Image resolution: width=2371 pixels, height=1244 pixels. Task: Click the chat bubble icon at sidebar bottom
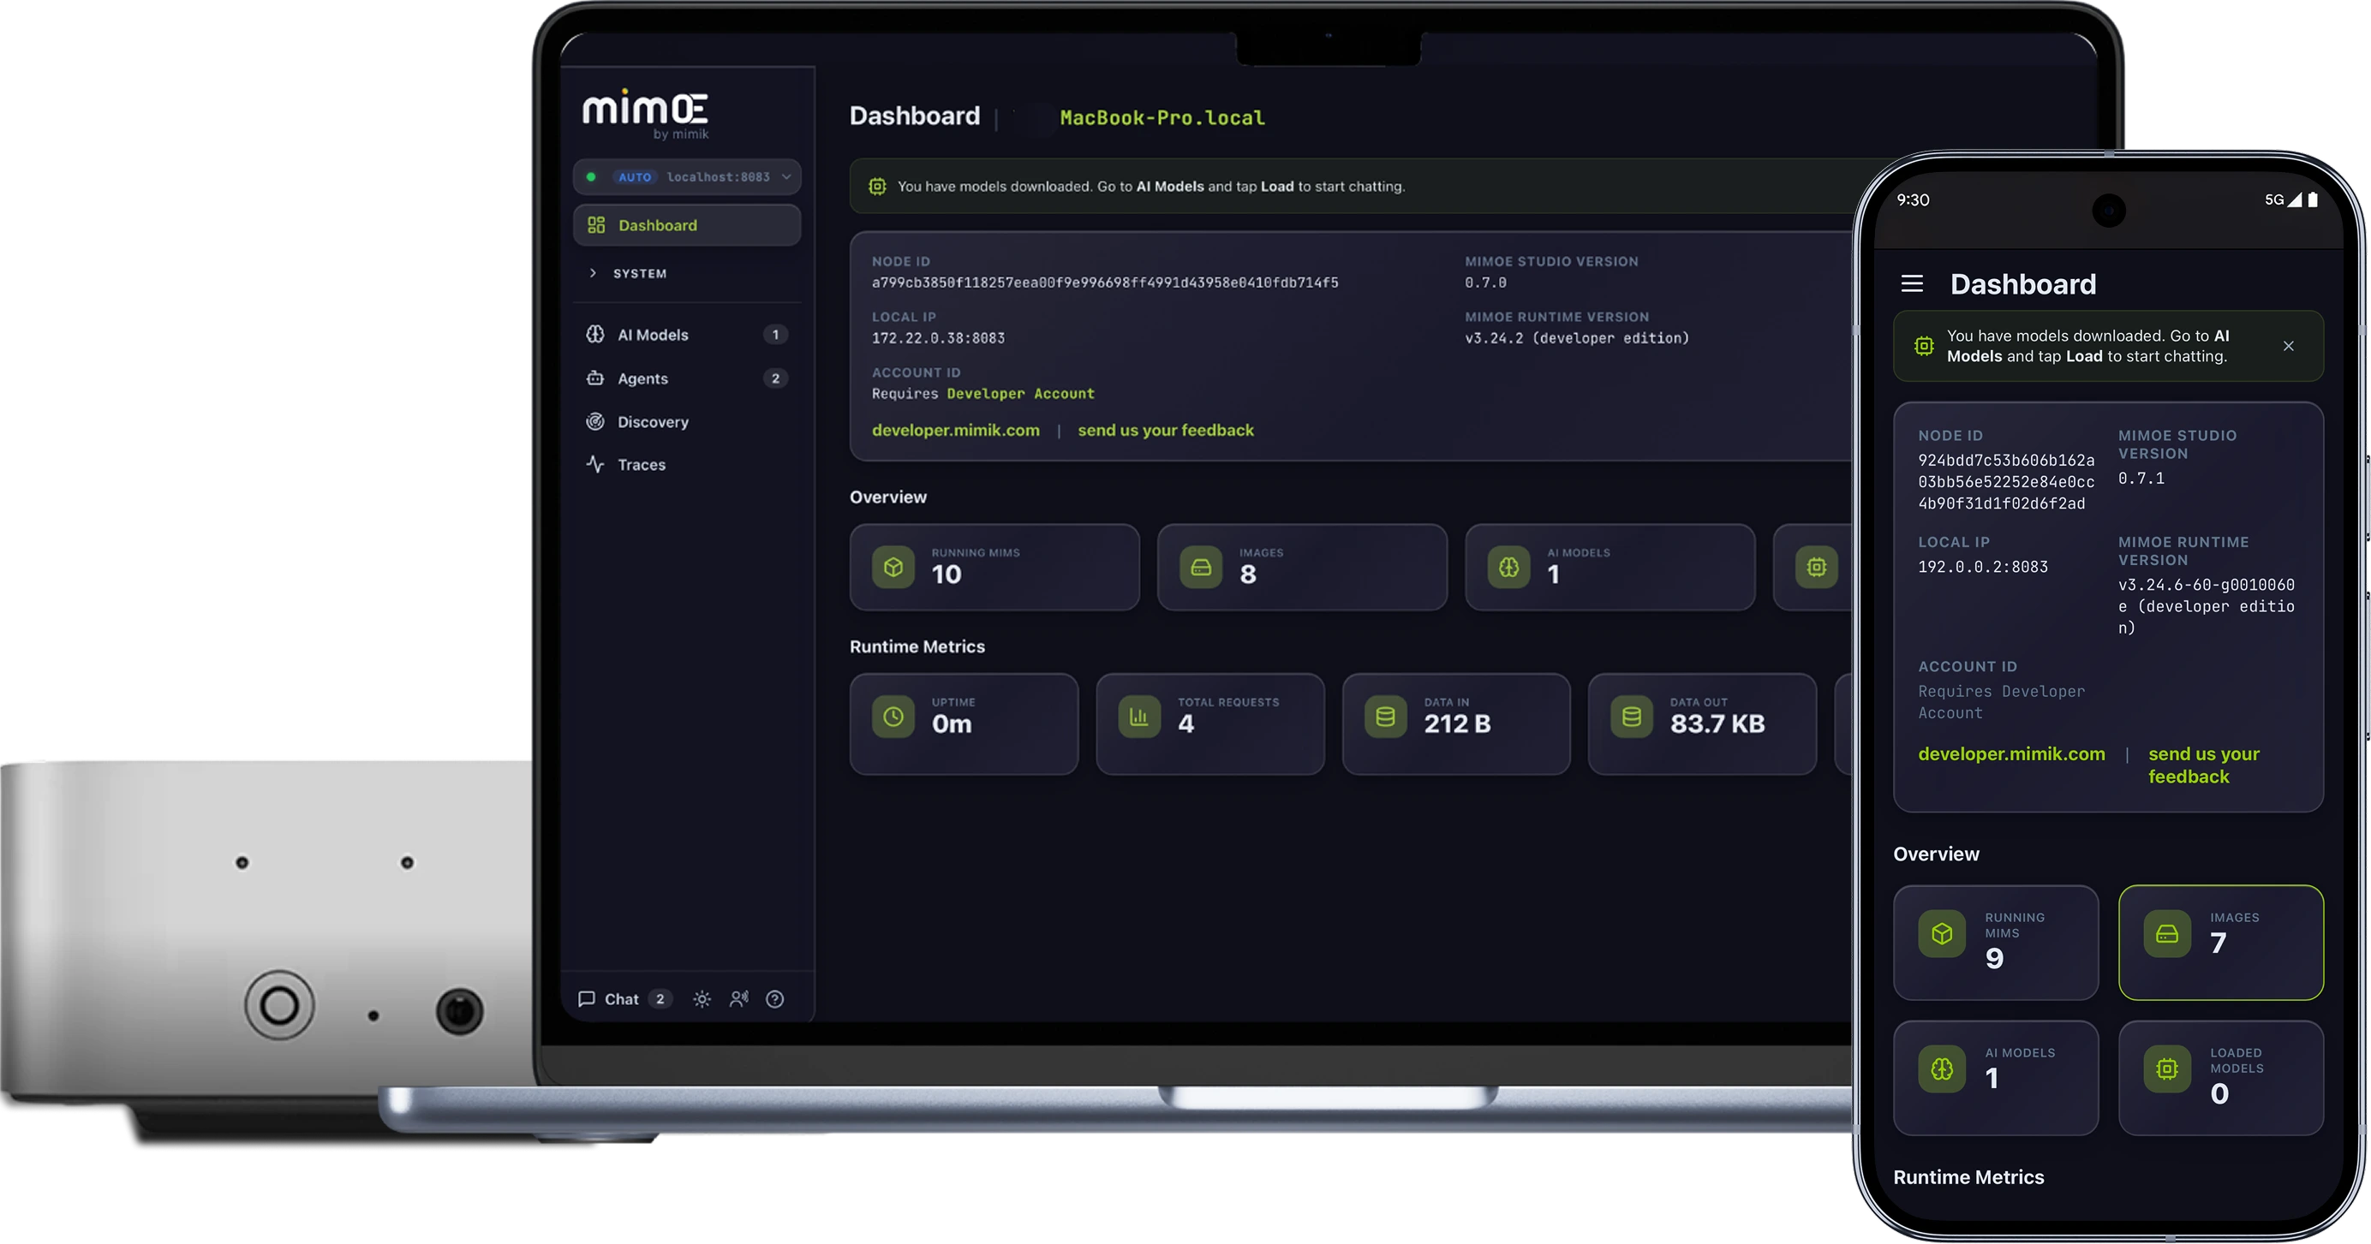click(x=586, y=999)
